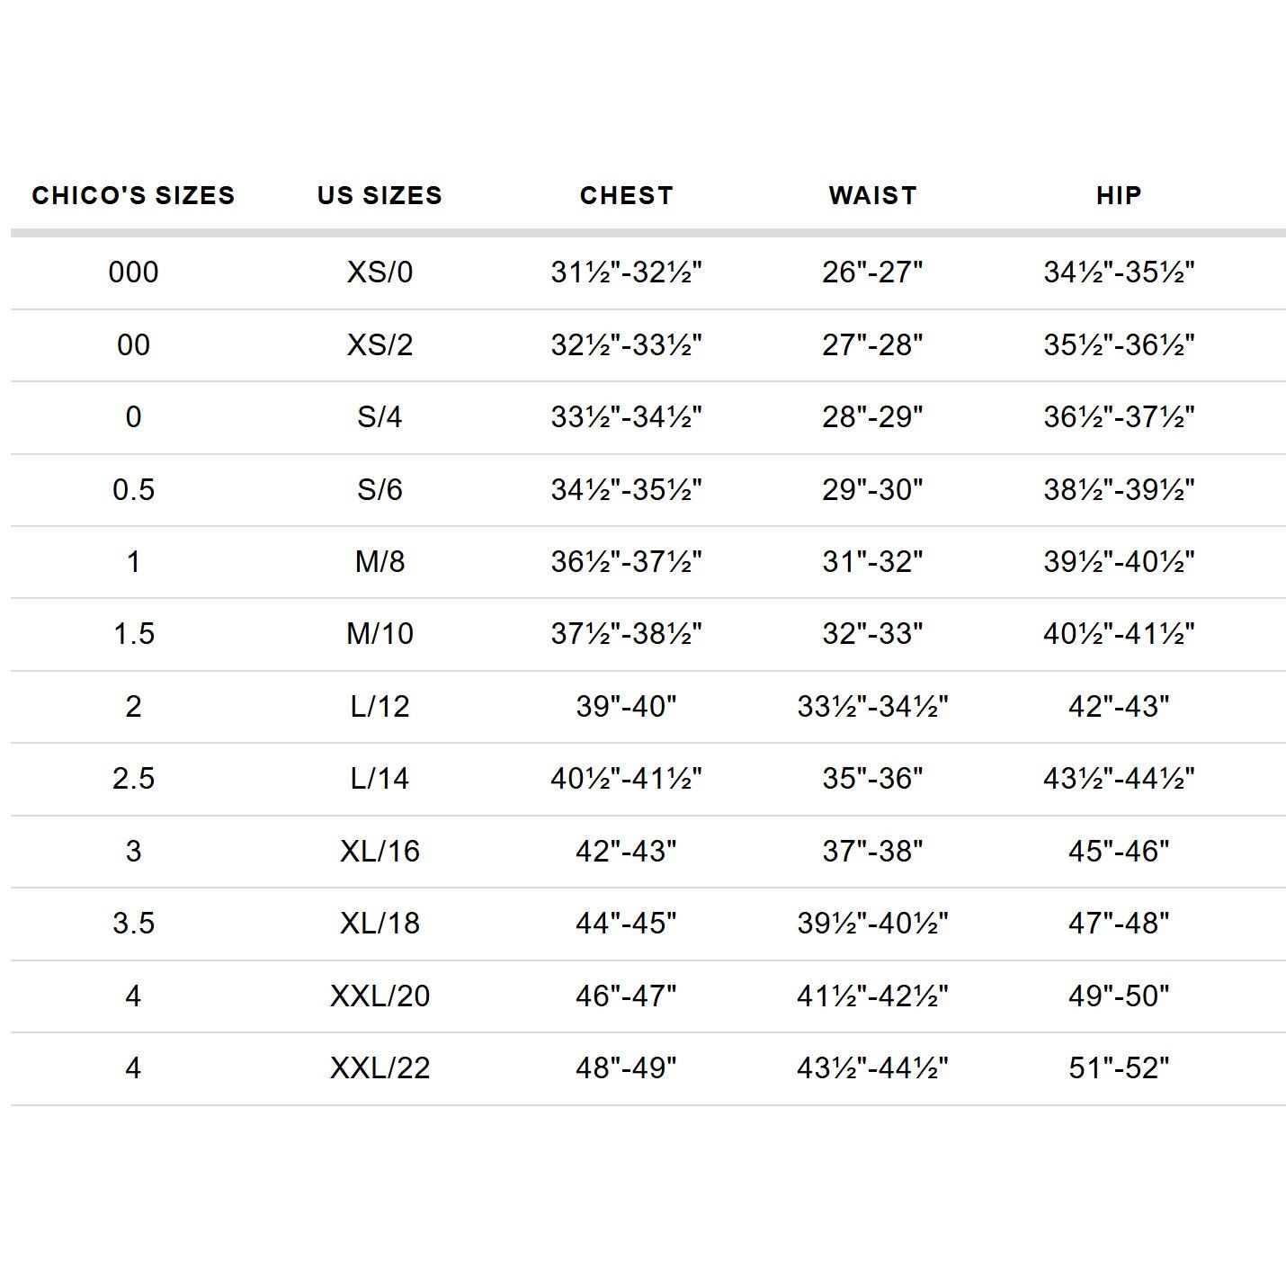Click hip measurement 39½"-40½"
The height and width of the screenshot is (1286, 1286).
1119,561
